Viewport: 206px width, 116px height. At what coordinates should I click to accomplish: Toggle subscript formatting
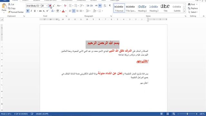click(x=44, y=11)
